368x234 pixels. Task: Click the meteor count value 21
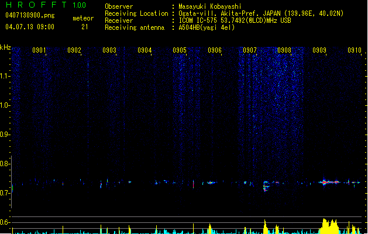pyautogui.click(x=85, y=27)
